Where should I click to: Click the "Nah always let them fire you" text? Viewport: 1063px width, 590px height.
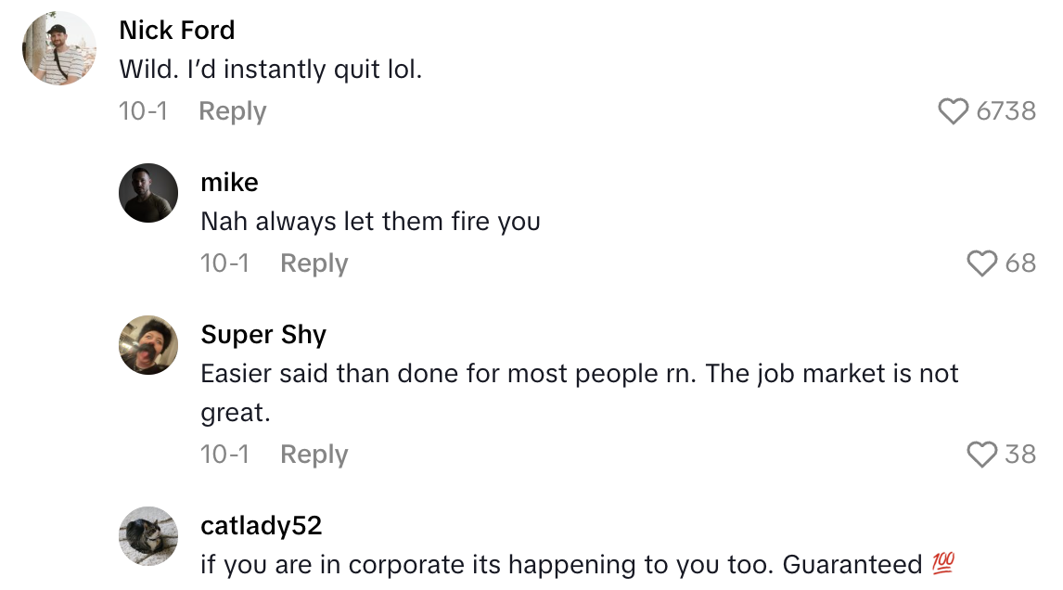pos(370,222)
